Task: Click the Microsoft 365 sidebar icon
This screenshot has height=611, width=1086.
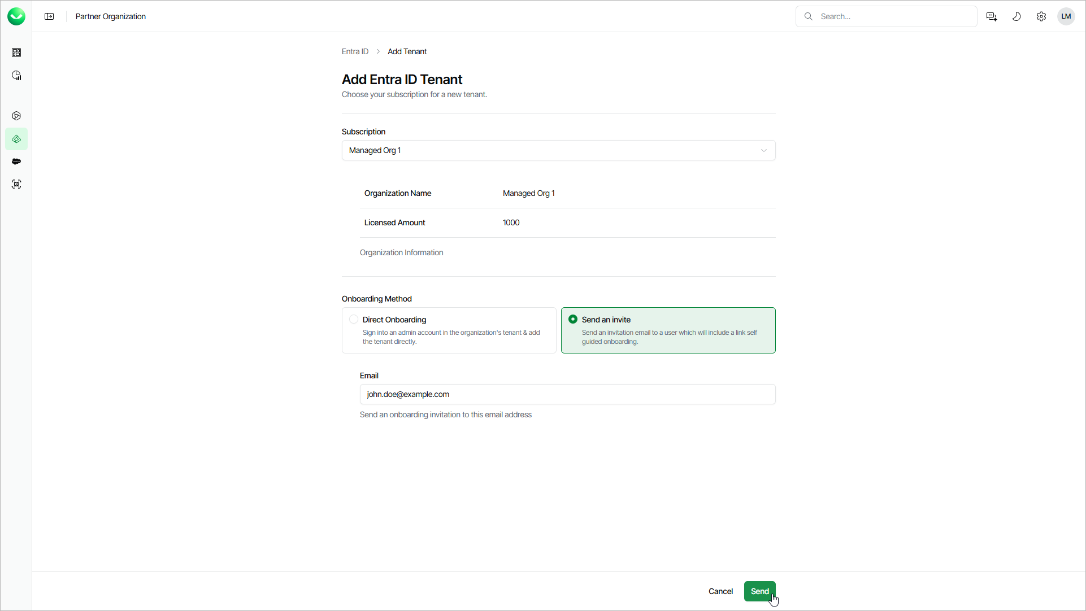Action: click(x=16, y=116)
